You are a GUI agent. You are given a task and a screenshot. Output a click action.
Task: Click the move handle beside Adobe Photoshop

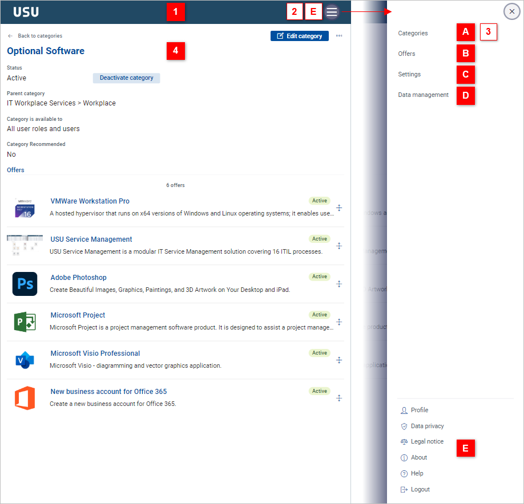339,284
